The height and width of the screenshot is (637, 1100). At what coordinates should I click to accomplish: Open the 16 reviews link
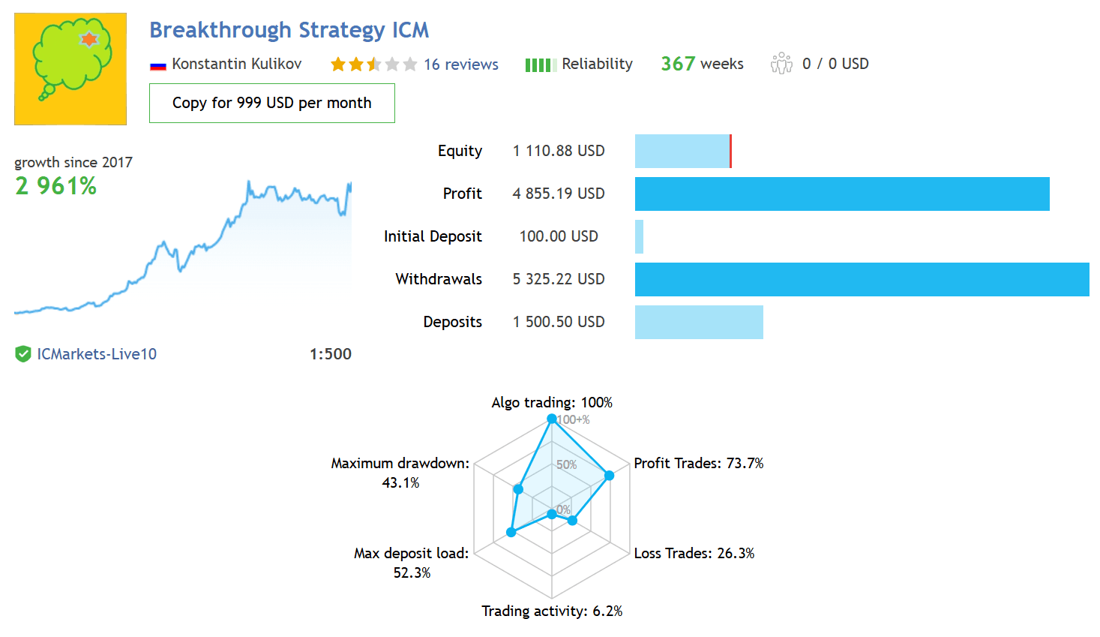[461, 65]
